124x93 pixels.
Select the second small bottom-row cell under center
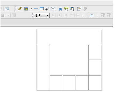[69, 83]
